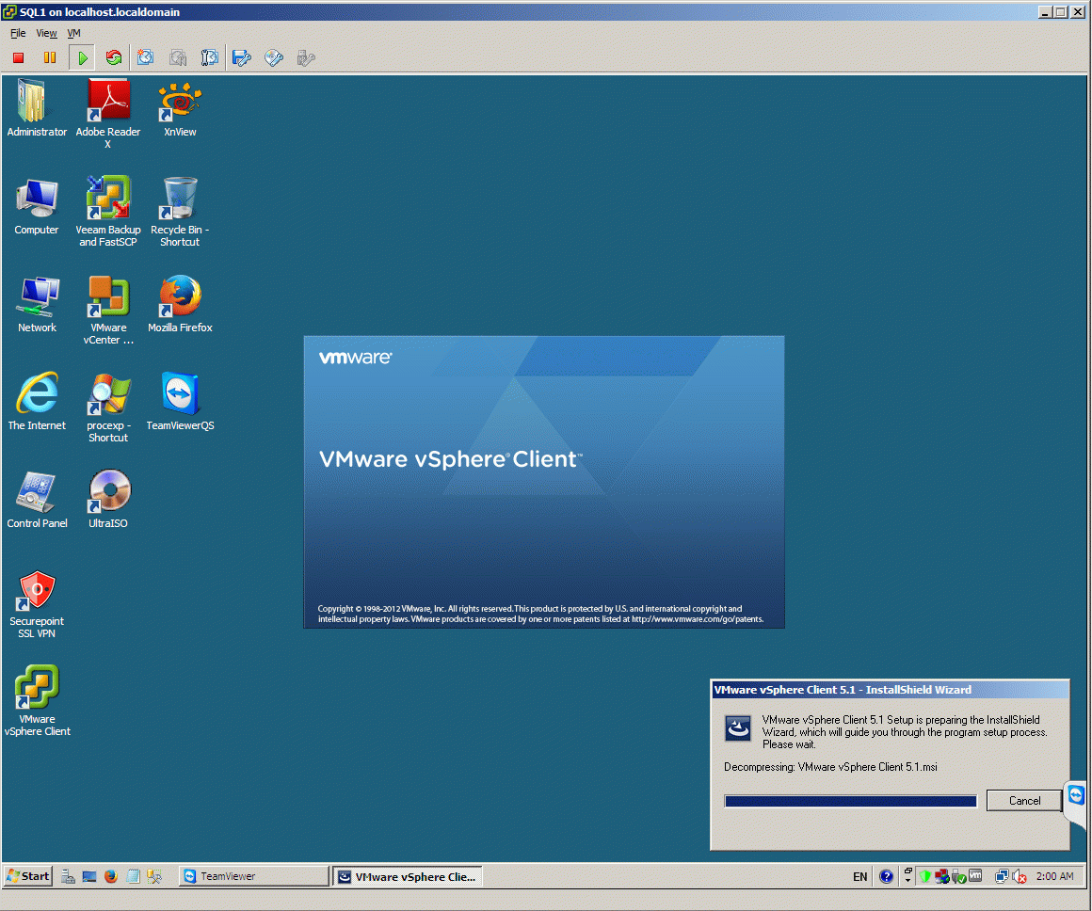Image resolution: width=1092 pixels, height=911 pixels.
Task: Select the TeamViewerQS desktop icon
Action: point(180,402)
